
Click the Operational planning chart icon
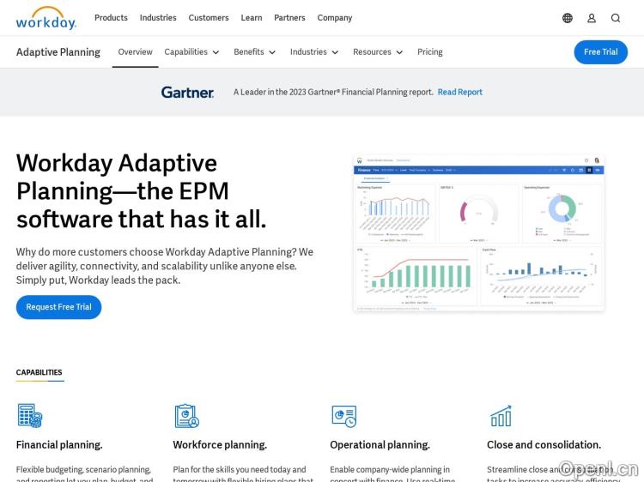(x=344, y=416)
